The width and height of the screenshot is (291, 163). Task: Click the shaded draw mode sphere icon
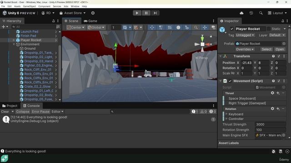click(x=178, y=27)
